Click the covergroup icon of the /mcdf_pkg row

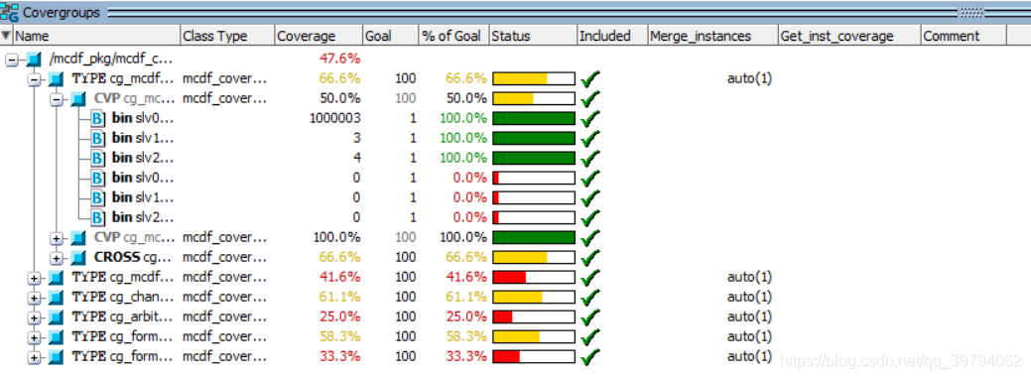coord(34,60)
